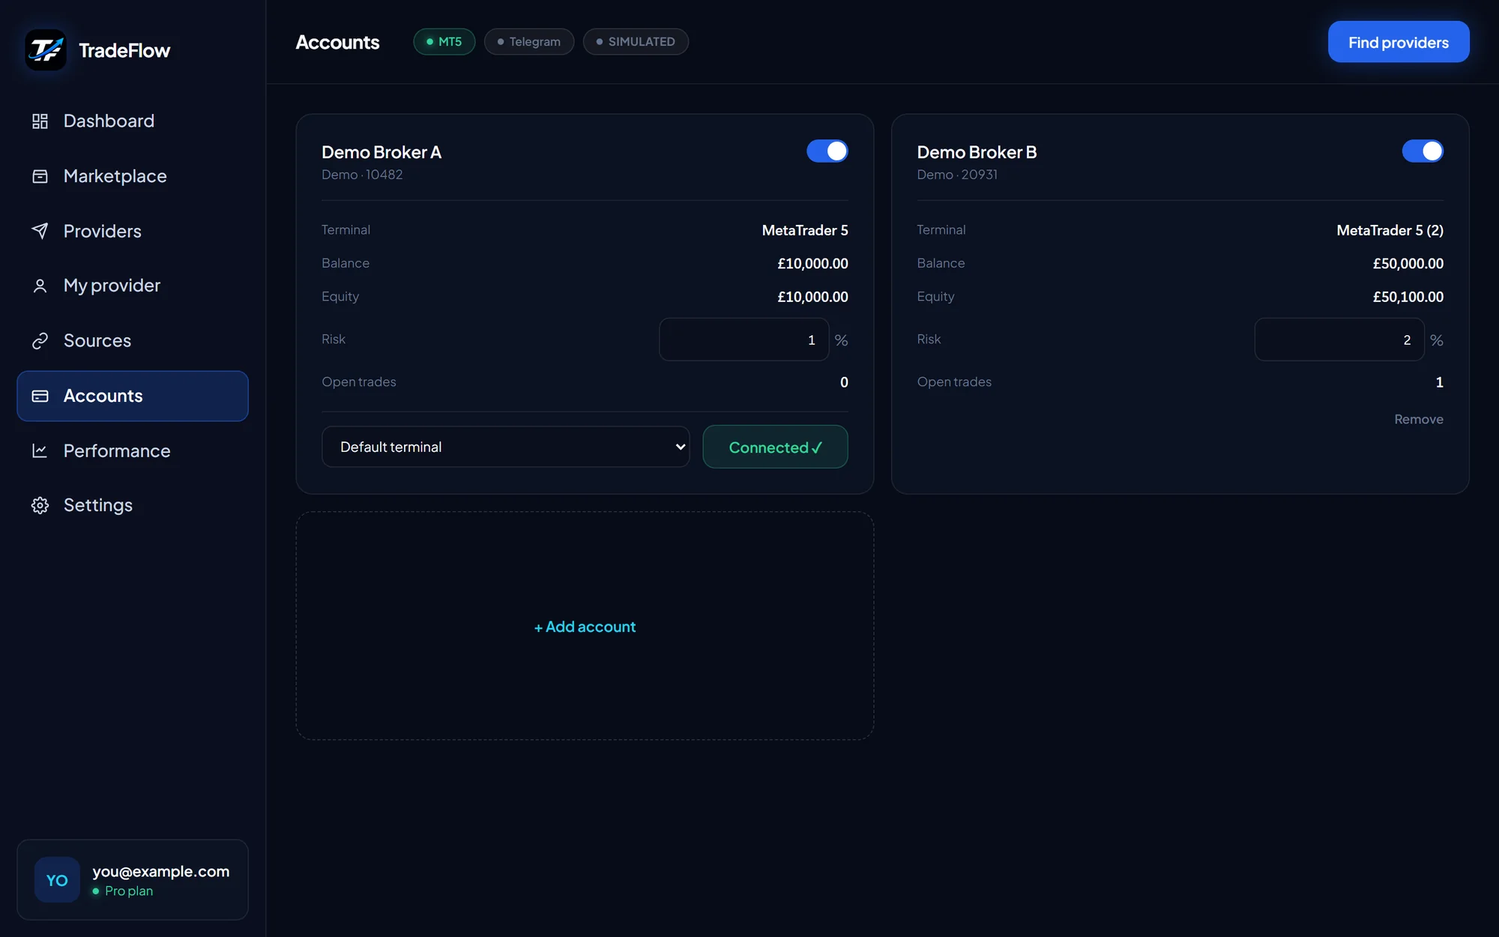Click the SIMULATED status pill
This screenshot has height=937, width=1499.
[x=636, y=42]
